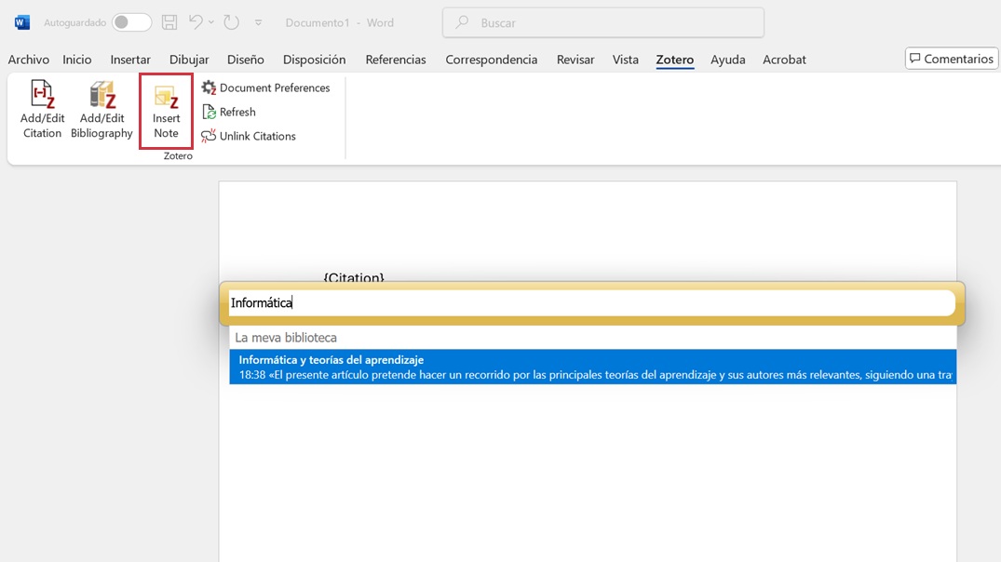Toggle the Autoguardado switch
The width and height of the screenshot is (1001, 562).
click(131, 22)
